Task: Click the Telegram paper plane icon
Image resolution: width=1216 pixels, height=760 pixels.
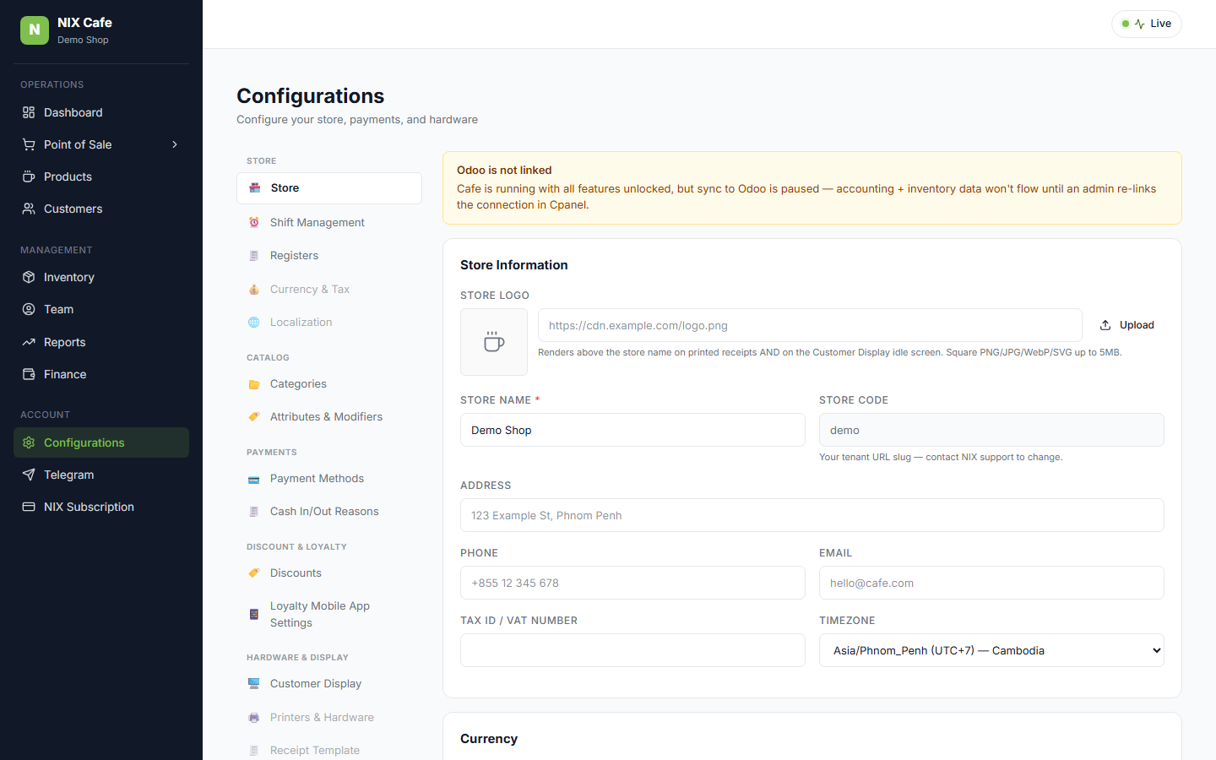Action: tap(29, 475)
